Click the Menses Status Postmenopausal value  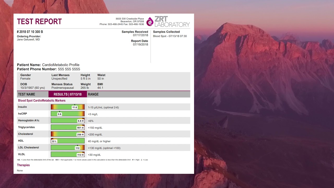click(x=63, y=88)
